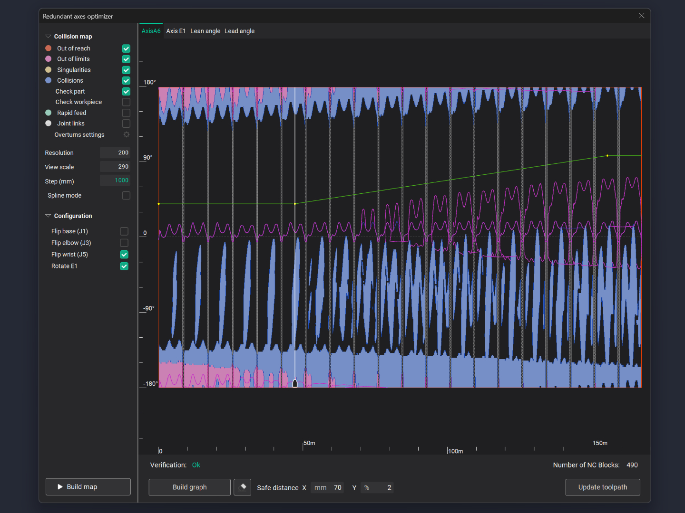Click the eraser icon beside Build graph
The image size is (685, 513).
[243, 487]
